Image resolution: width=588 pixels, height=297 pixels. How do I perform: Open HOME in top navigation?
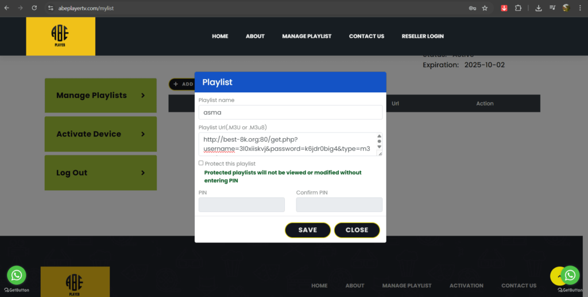pyautogui.click(x=220, y=36)
